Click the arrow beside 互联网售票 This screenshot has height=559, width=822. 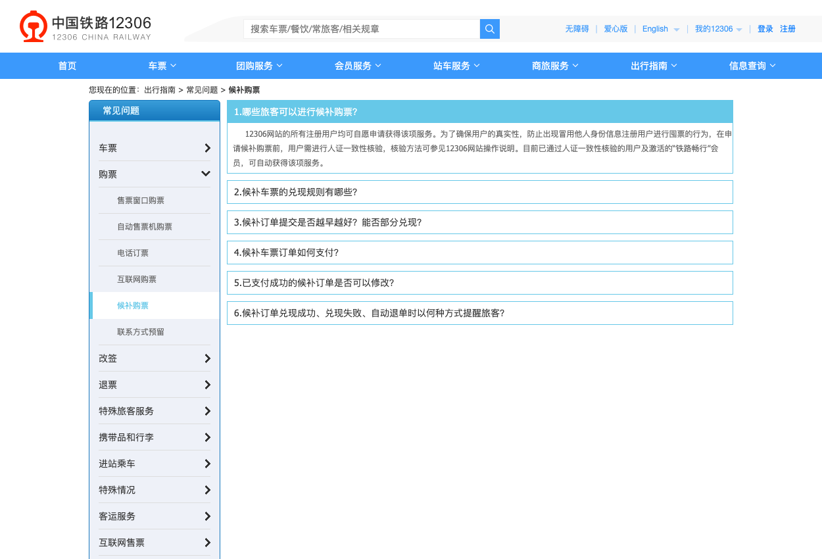coord(207,543)
